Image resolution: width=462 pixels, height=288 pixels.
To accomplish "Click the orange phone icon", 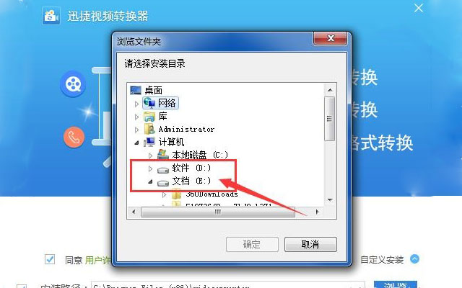I will coord(74,138).
